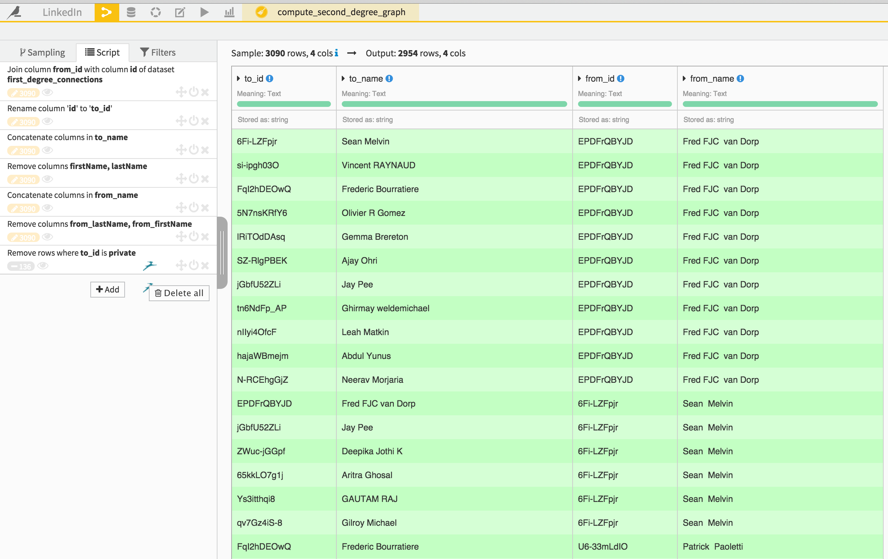Click from_id column green validity bar

pyautogui.click(x=625, y=104)
